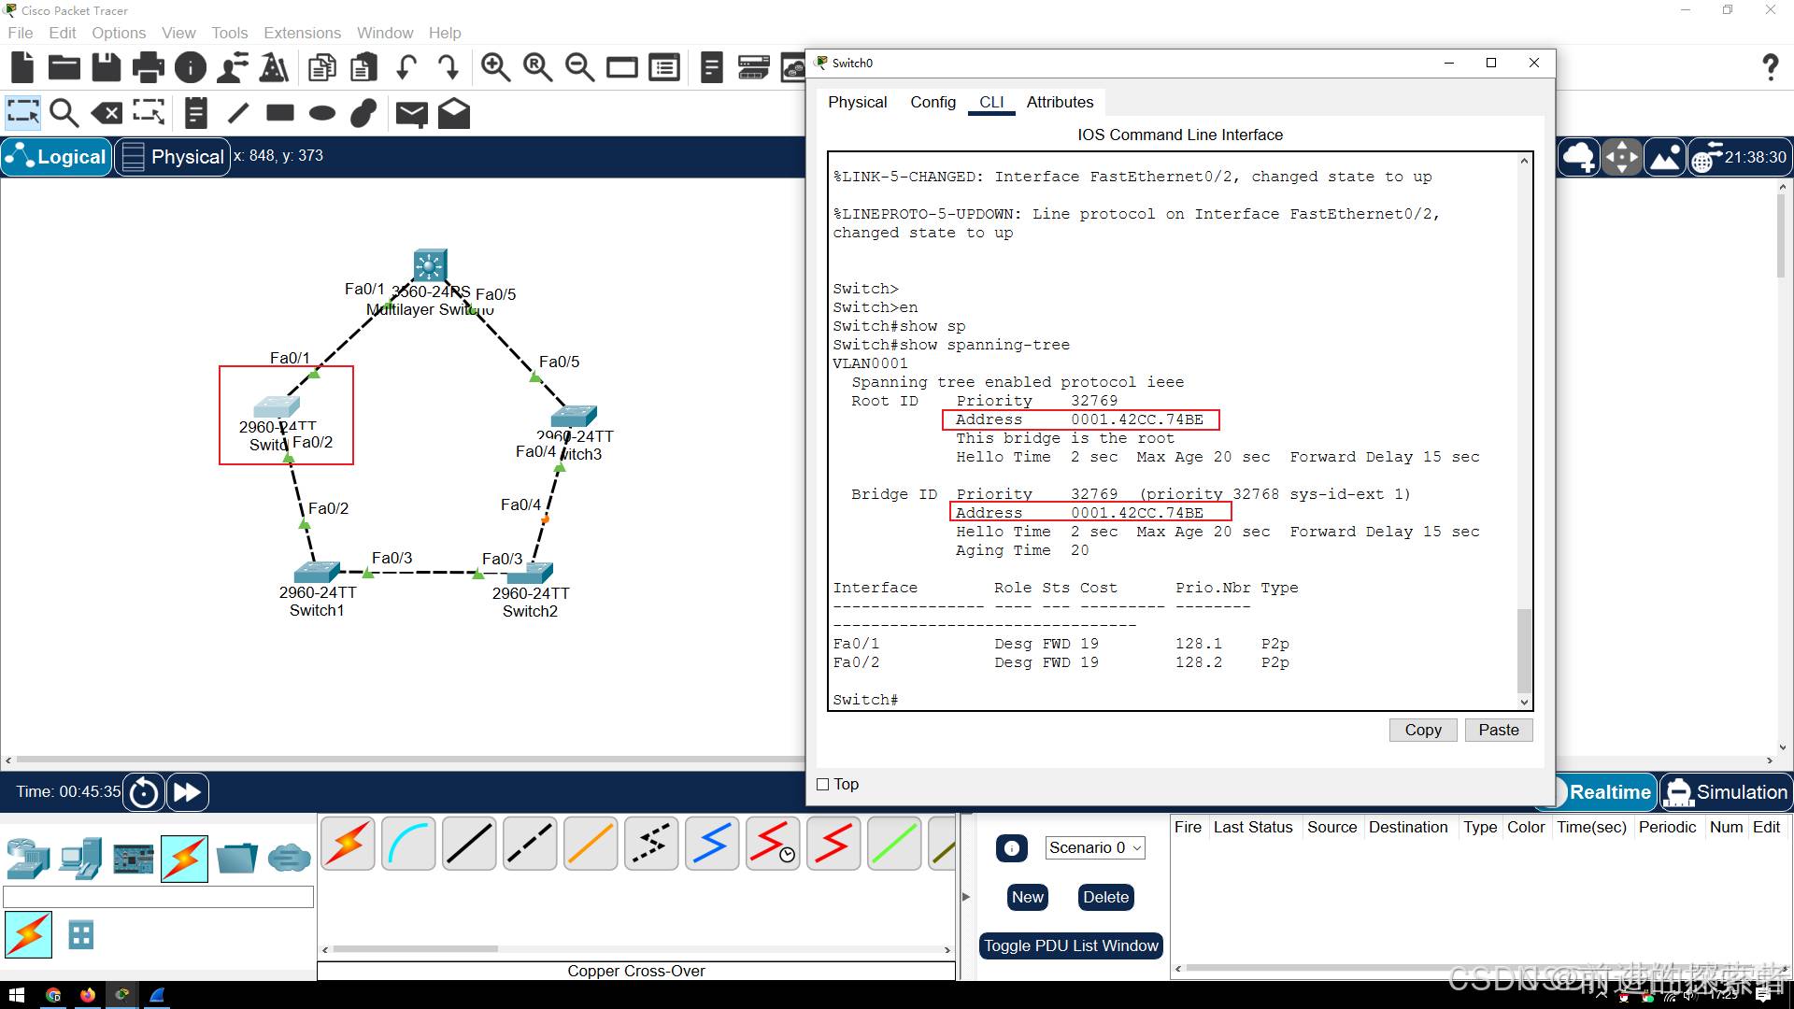Click the 3560-24PS multilayer switch
Image resolution: width=1794 pixels, height=1009 pixels.
430,265
